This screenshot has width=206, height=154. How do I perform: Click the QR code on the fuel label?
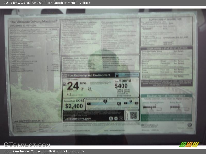pyautogui.click(x=133, y=115)
